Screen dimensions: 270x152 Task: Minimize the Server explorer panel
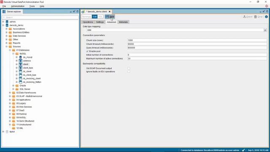(x=71, y=12)
